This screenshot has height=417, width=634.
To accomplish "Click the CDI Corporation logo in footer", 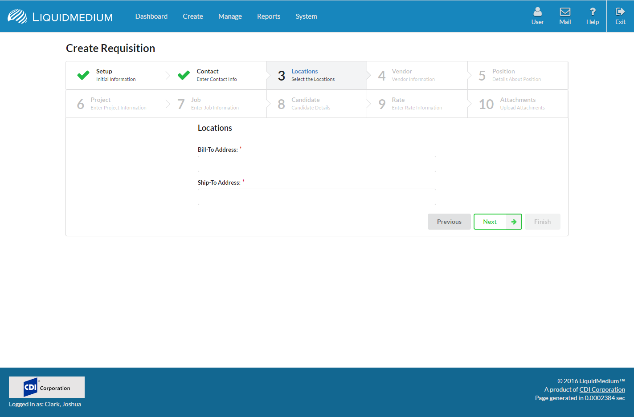I will 47,387.
